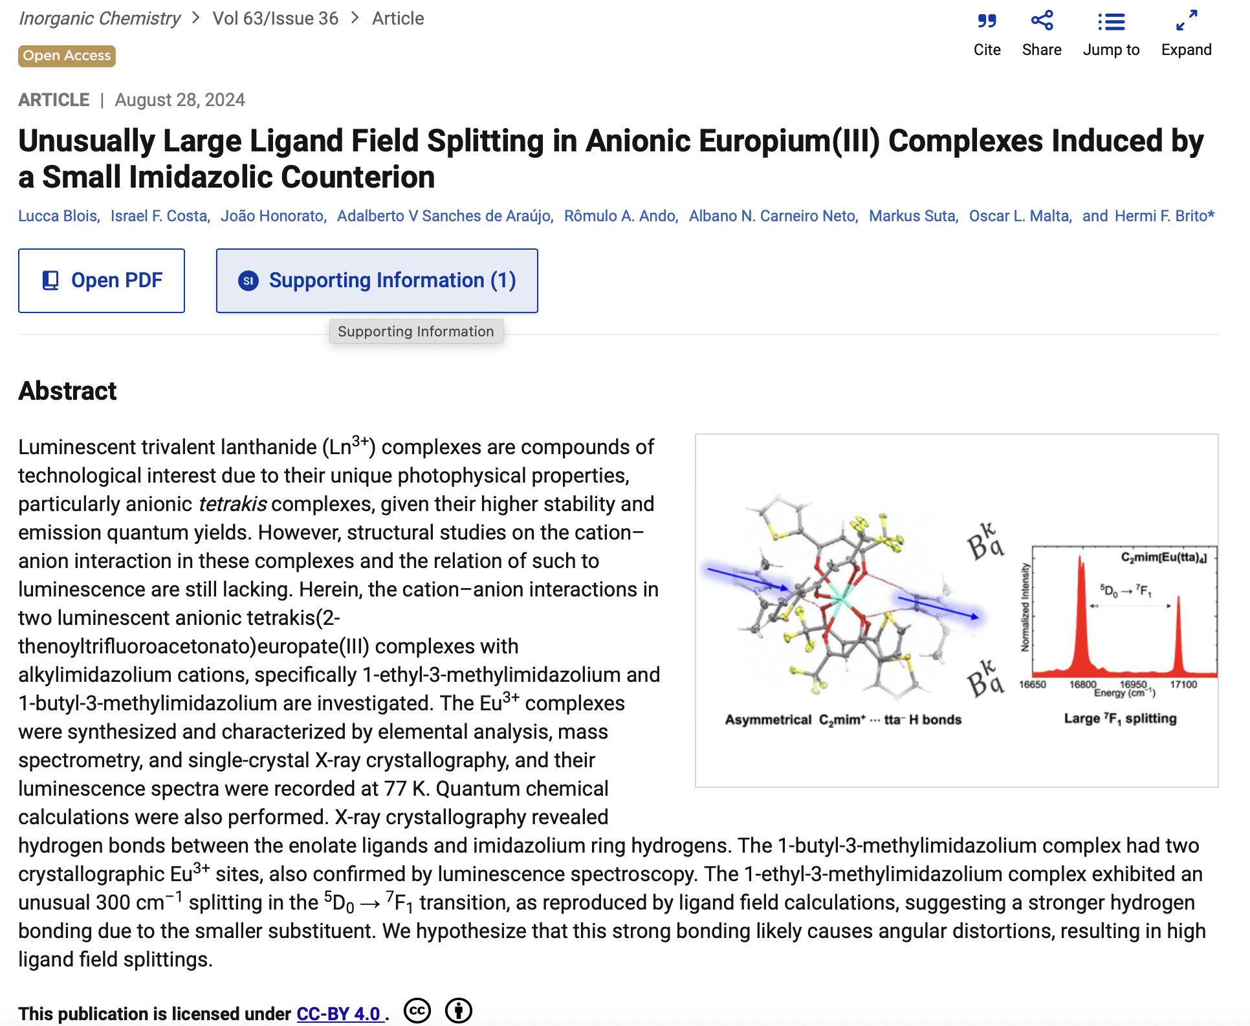Enlarge the abstract graphic thumbnail
Viewport: 1250px width, 1026px height.
(956, 610)
